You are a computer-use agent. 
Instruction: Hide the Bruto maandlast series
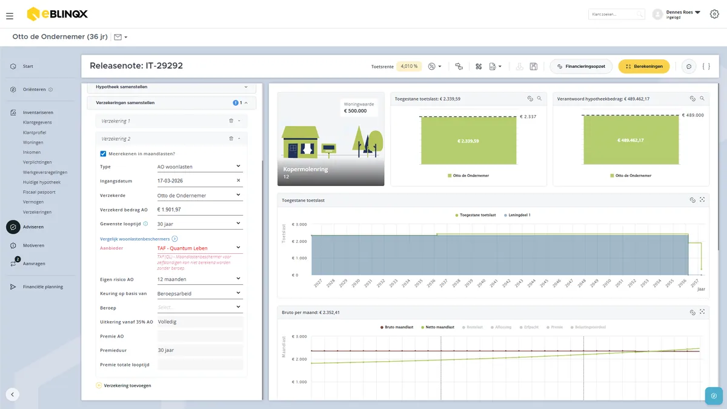pyautogui.click(x=396, y=327)
